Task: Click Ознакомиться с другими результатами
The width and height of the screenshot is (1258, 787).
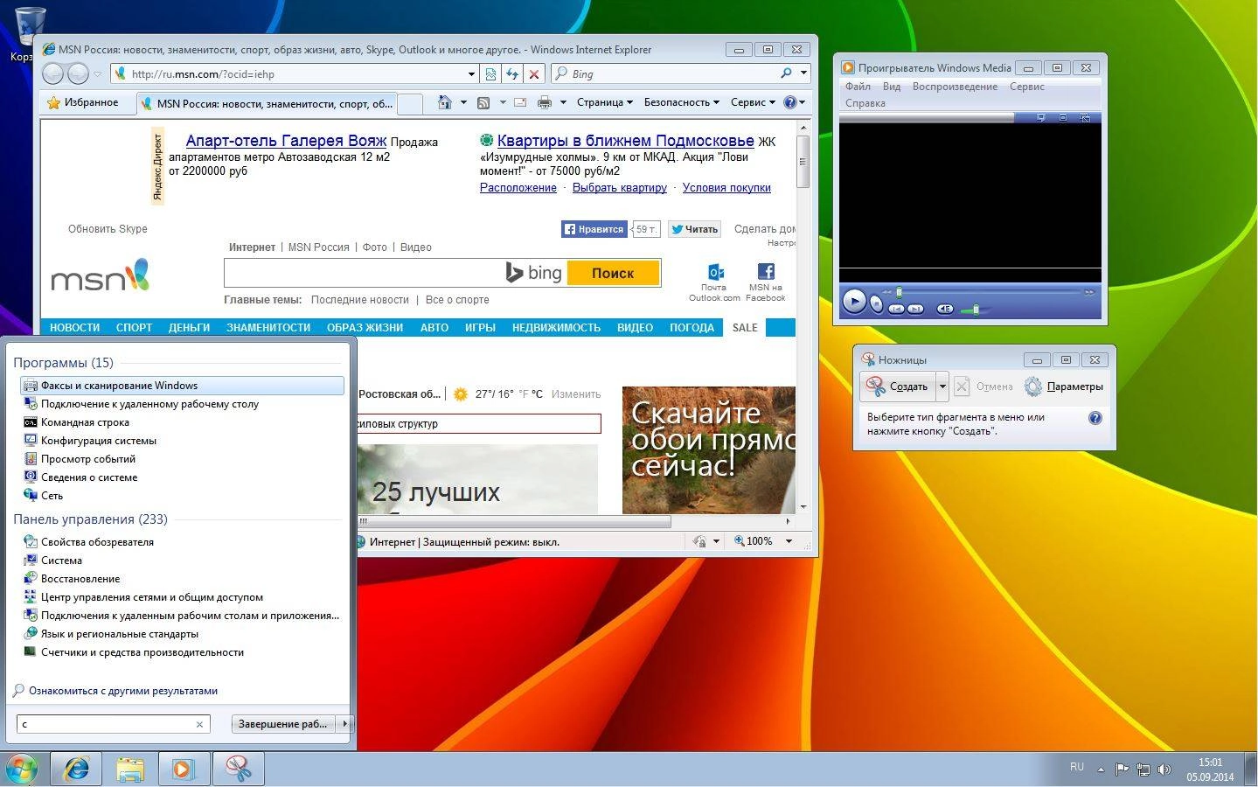Action: (123, 691)
